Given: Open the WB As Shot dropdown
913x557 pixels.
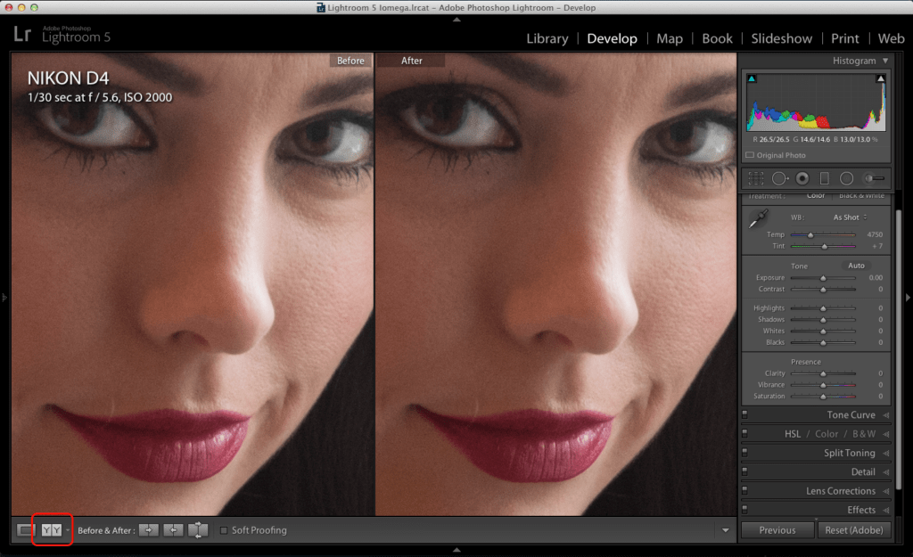Looking at the screenshot, I should tap(850, 217).
